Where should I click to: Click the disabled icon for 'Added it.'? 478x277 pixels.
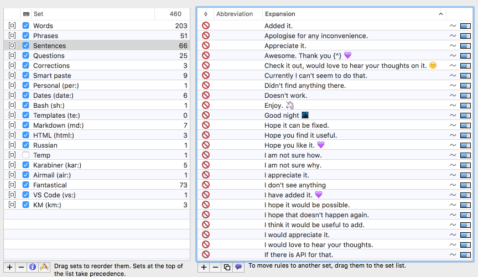point(206,25)
